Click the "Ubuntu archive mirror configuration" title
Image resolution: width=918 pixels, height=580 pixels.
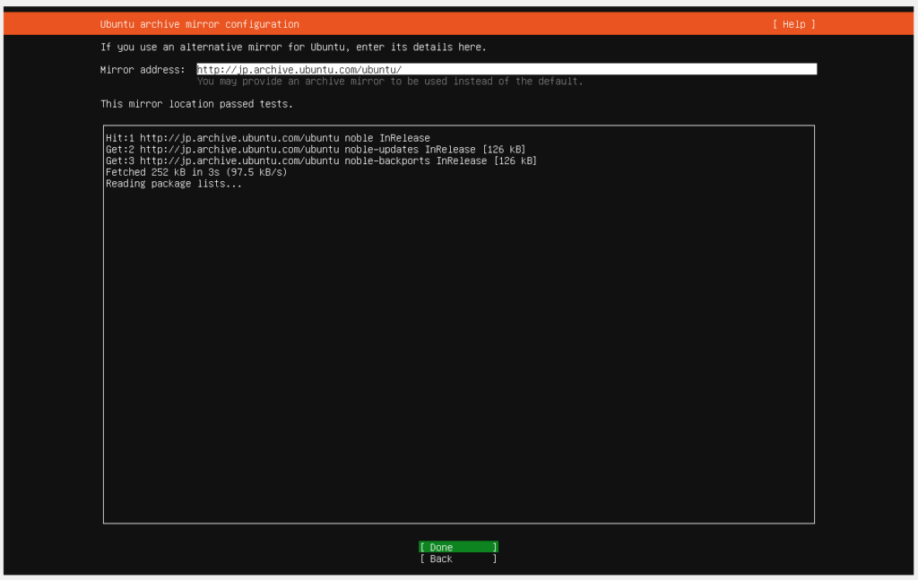point(199,24)
